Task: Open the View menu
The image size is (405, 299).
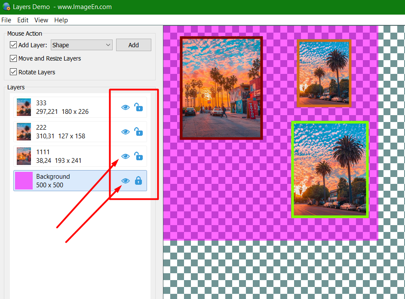Action: [x=41, y=20]
